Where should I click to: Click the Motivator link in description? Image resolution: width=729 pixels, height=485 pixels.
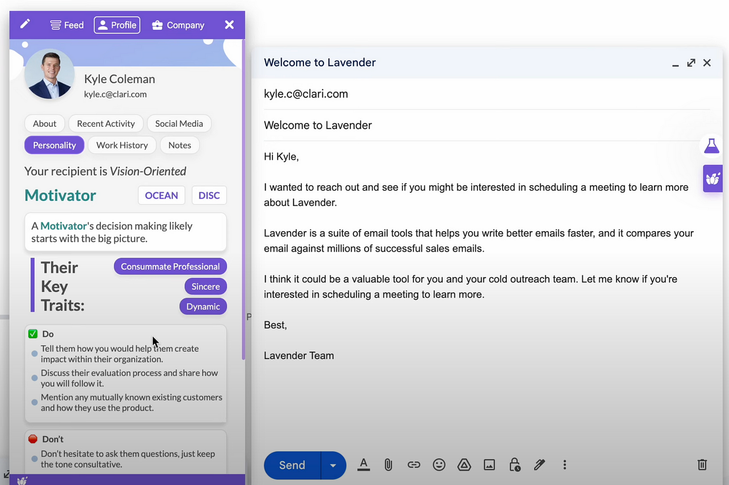point(64,226)
